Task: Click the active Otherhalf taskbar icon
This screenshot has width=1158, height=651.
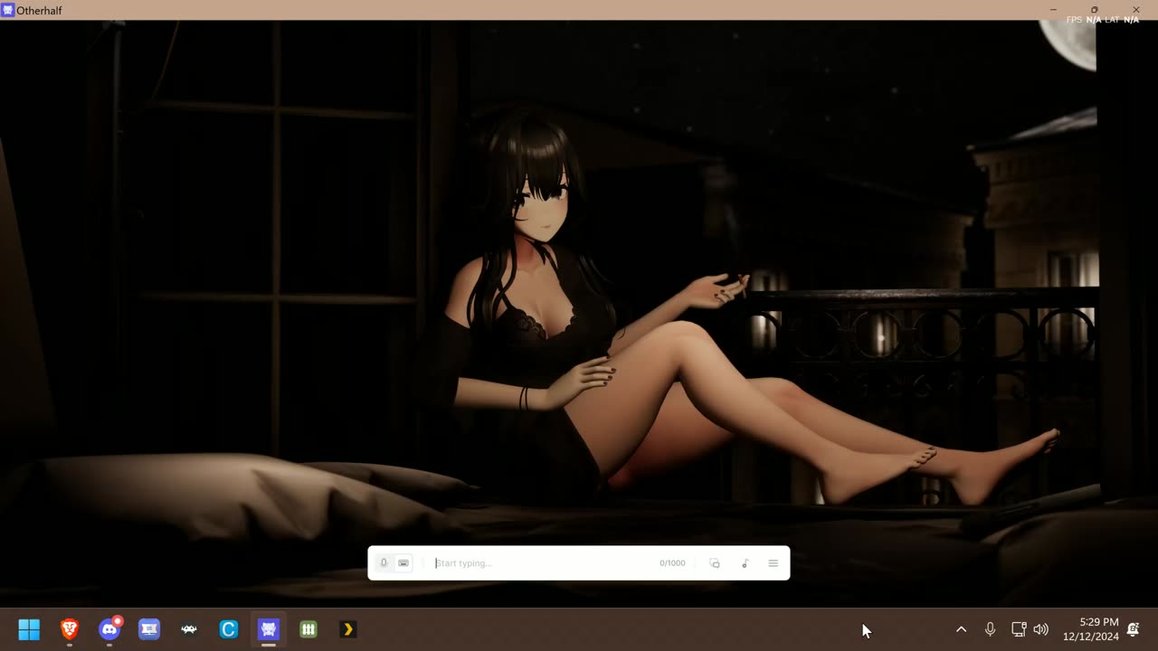Action: [x=269, y=629]
